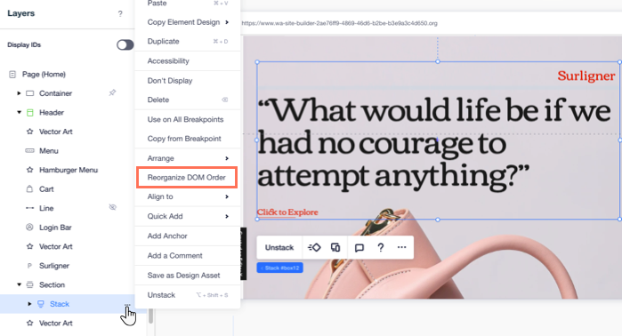Open the Layers help question mark
Image resolution: width=622 pixels, height=336 pixels.
(120, 14)
